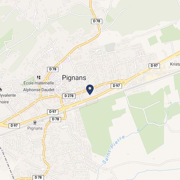180x180 pixels.
Task: Click the D 78 shield at bottom edge
Action: point(38,177)
